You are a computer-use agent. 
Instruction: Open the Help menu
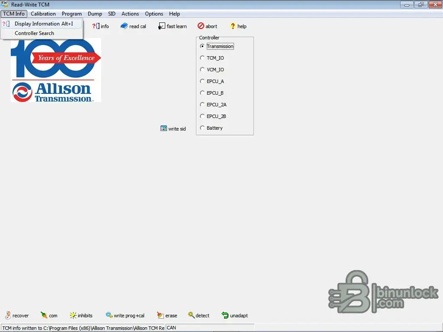pyautogui.click(x=174, y=13)
